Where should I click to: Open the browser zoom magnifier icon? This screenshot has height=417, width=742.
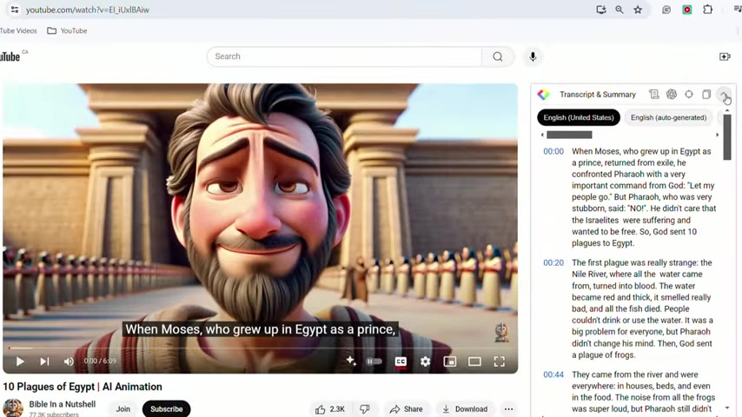click(x=619, y=10)
